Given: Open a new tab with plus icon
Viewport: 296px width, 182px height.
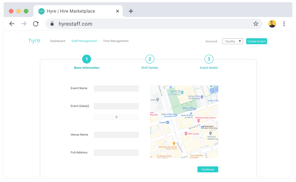Looking at the screenshot, I should coord(131,11).
